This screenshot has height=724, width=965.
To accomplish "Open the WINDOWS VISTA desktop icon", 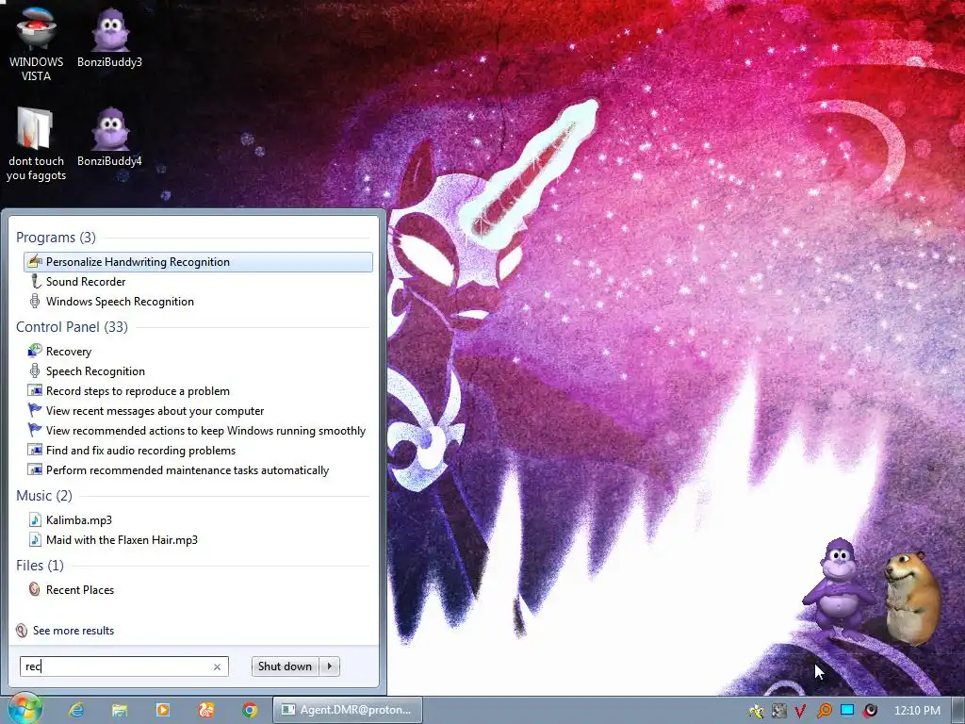I will [36, 44].
